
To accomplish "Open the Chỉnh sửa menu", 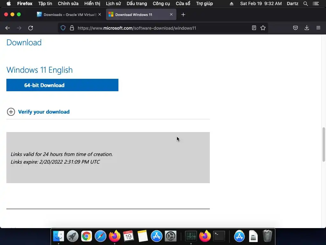I will tap(68, 4).
